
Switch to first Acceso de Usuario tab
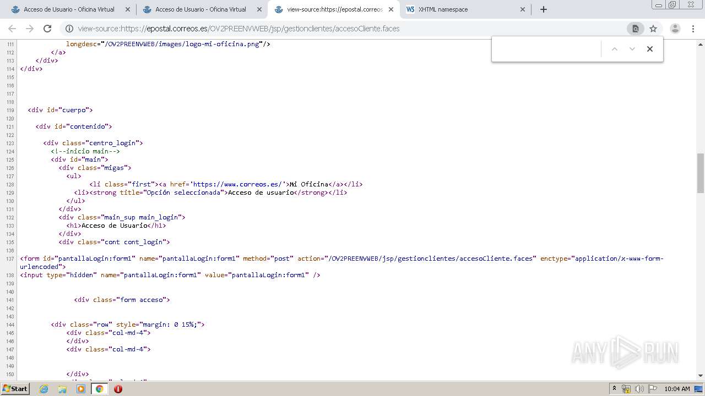tap(69, 9)
